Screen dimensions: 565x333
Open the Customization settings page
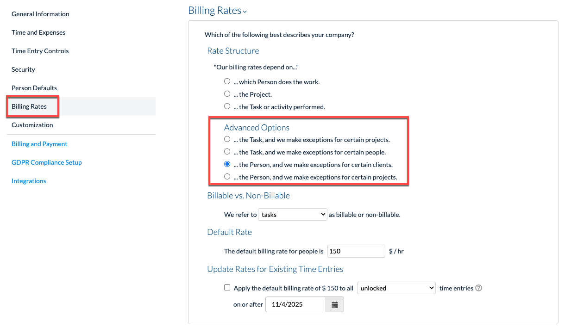pyautogui.click(x=32, y=125)
